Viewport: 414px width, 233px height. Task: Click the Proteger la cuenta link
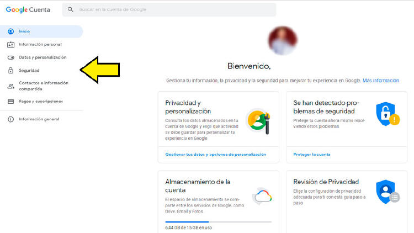click(312, 155)
